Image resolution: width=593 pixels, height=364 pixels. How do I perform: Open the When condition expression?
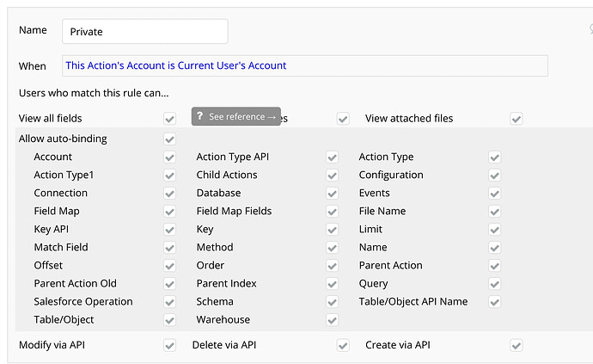(x=305, y=65)
